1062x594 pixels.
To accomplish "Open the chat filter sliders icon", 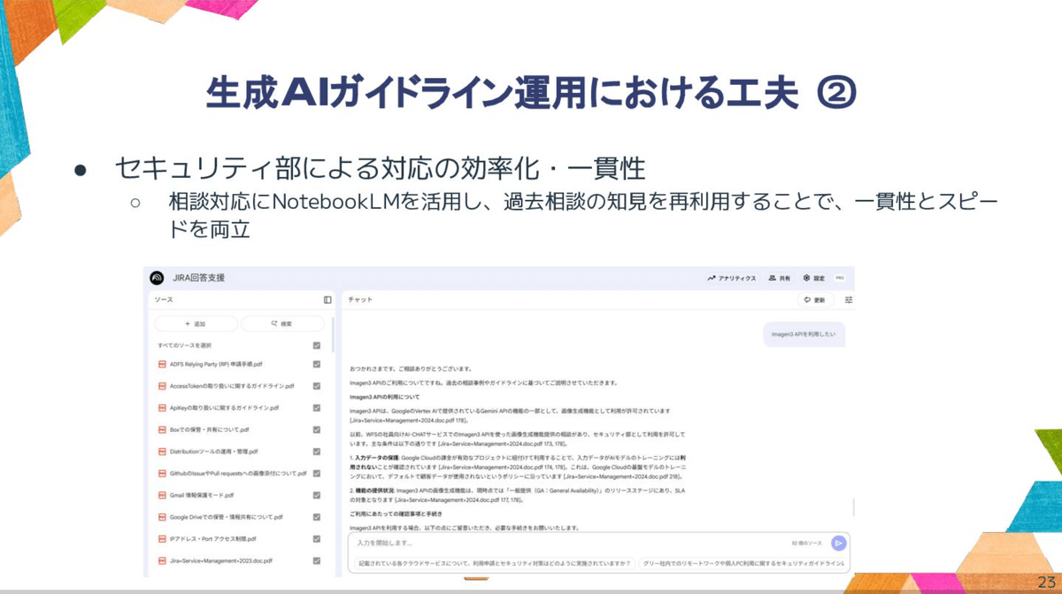I will (x=849, y=298).
